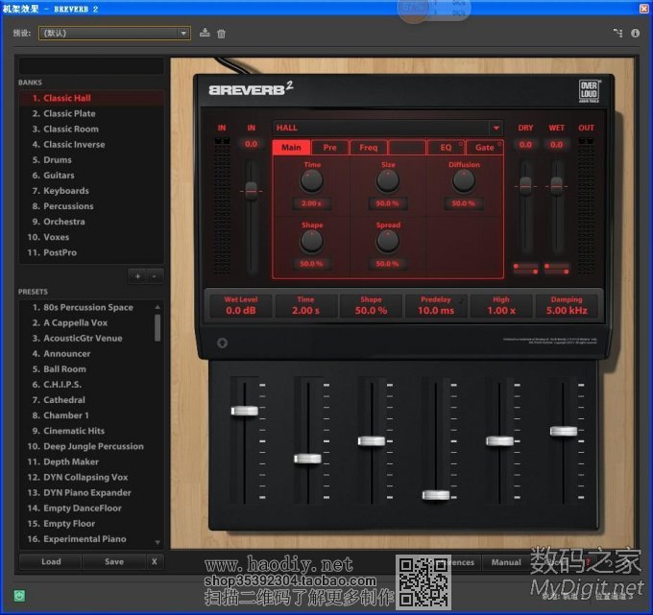Click the round plus icon below Wet Level
The height and width of the screenshot is (615, 653).
point(223,343)
